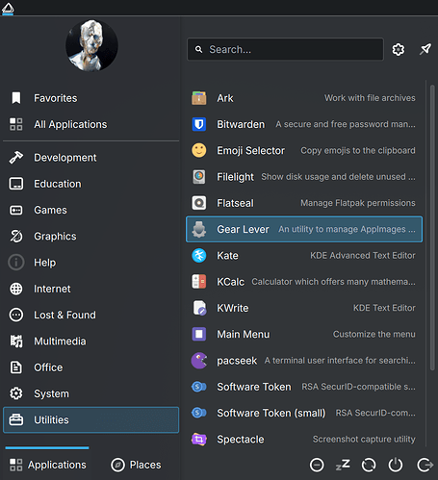Open Software Token icon
This screenshot has width=438, height=480.
pyautogui.click(x=199, y=387)
